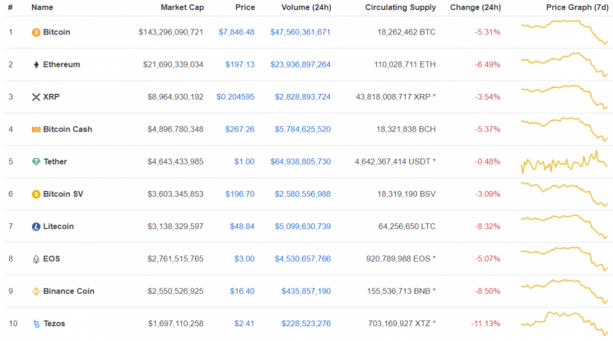Click the Ethereum logo icon
This screenshot has width=613, height=341.
pyautogui.click(x=36, y=64)
